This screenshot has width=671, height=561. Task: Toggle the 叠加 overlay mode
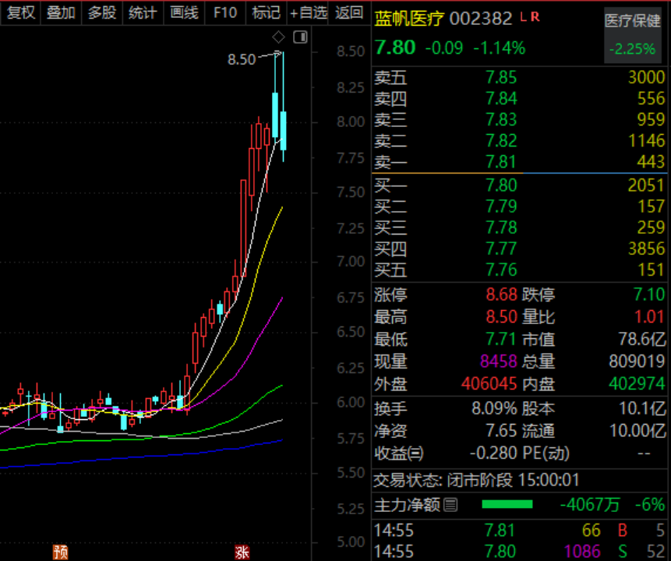point(62,12)
